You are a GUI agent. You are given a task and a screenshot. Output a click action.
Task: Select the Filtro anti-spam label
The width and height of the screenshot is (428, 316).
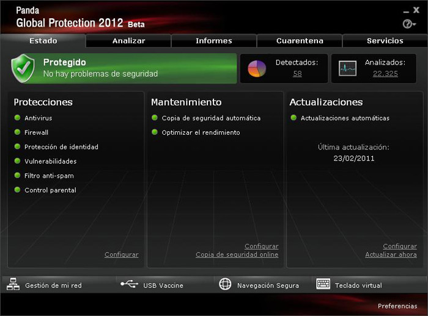tap(49, 176)
